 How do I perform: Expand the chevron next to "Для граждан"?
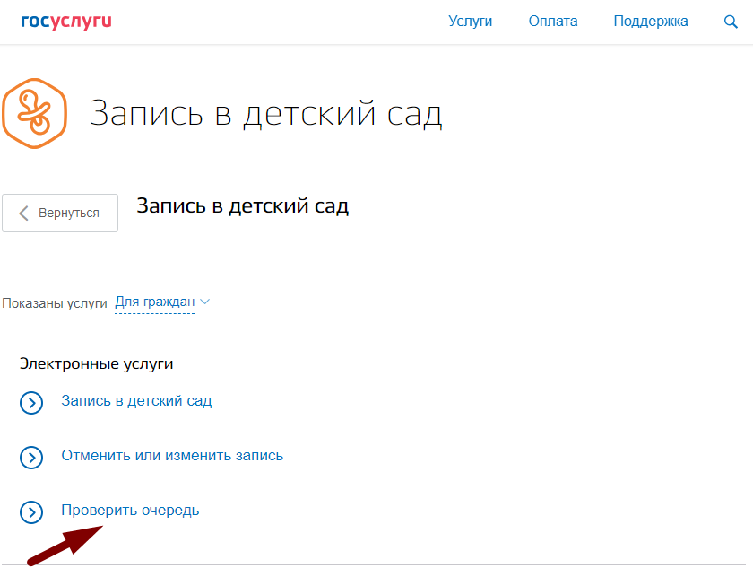pos(204,302)
